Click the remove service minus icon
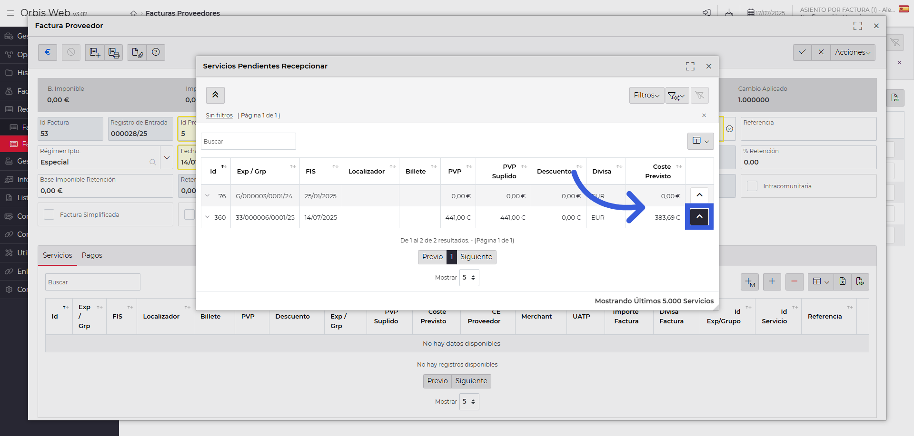This screenshot has height=436, width=914. 794,281
